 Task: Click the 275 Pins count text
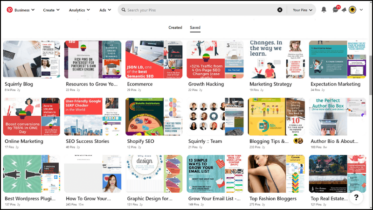[255, 204]
